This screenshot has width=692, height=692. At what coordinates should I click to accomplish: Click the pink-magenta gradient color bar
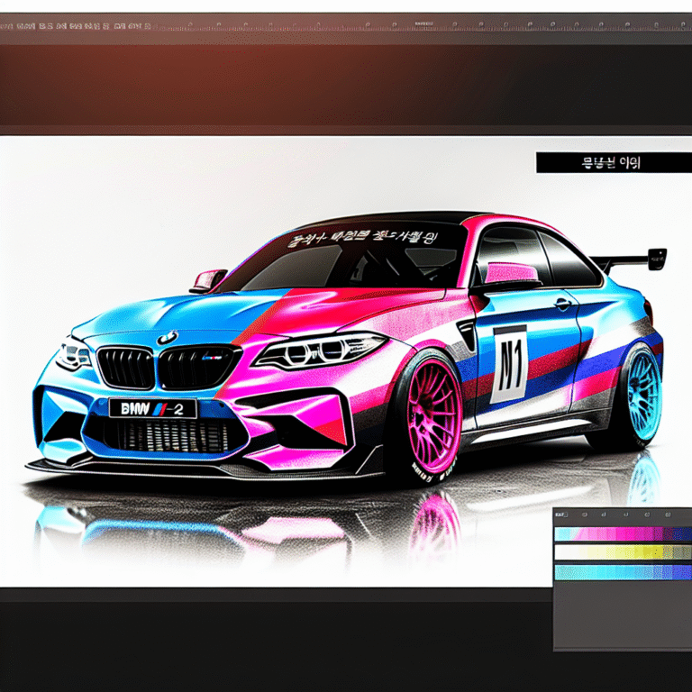coord(623,534)
